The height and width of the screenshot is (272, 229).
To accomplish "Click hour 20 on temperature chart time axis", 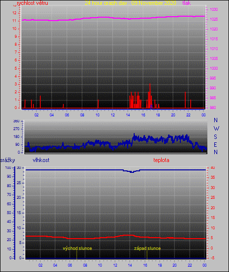I will (174, 265).
